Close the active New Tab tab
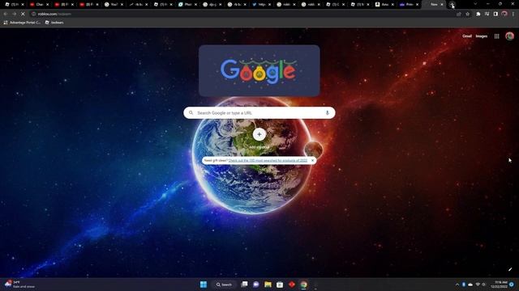Image resolution: width=519 pixels, height=291 pixels. point(442,5)
